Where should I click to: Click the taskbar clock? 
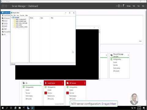pos(139,108)
